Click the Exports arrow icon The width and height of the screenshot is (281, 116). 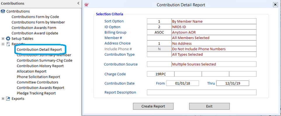pos(8,99)
